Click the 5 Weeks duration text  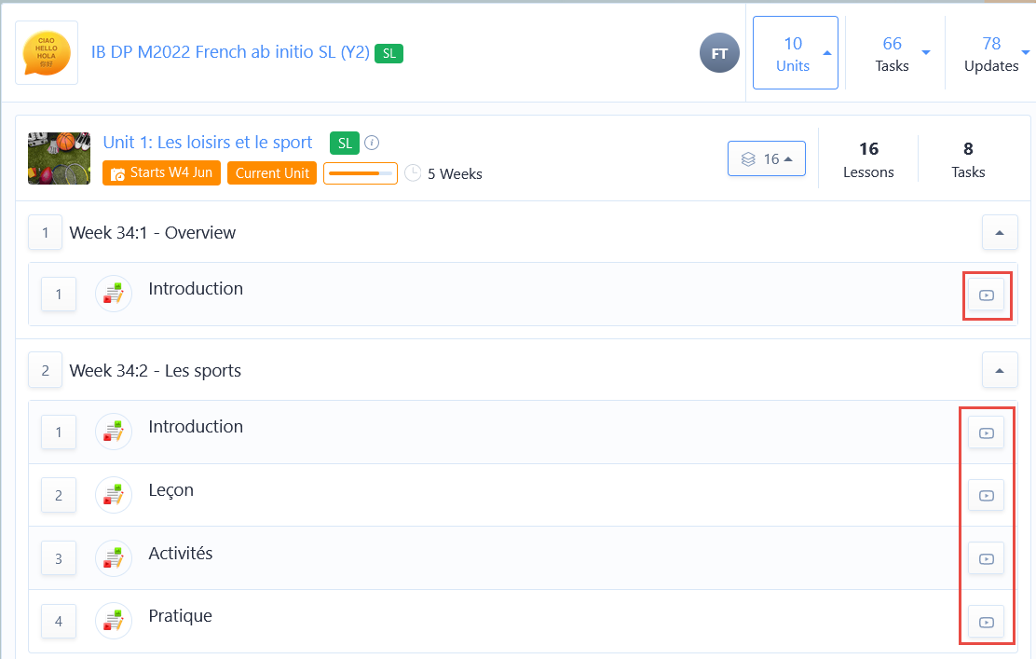455,174
